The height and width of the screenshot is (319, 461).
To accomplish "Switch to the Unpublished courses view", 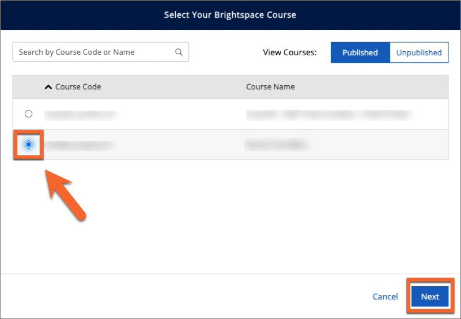I will (x=419, y=52).
